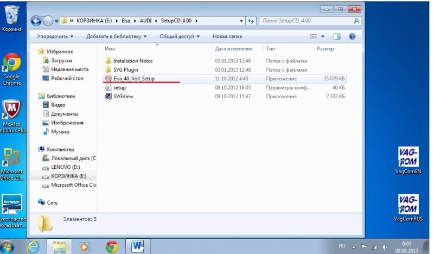This screenshot has width=434, height=254.
Task: Toggle the preview pane icon
Action: click(x=337, y=36)
